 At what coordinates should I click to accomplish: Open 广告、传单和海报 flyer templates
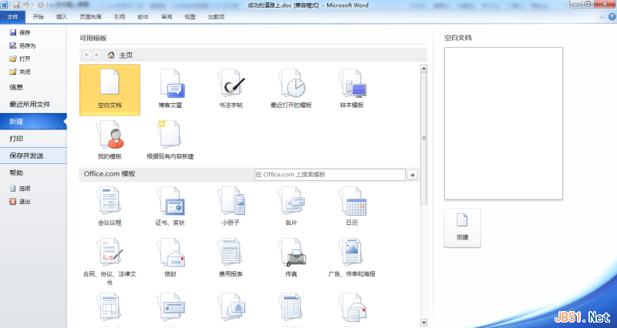tap(352, 257)
